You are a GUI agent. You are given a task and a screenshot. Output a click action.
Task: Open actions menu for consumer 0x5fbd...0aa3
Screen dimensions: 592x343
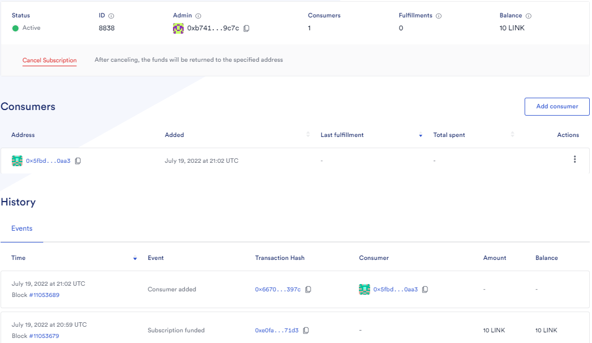point(575,159)
